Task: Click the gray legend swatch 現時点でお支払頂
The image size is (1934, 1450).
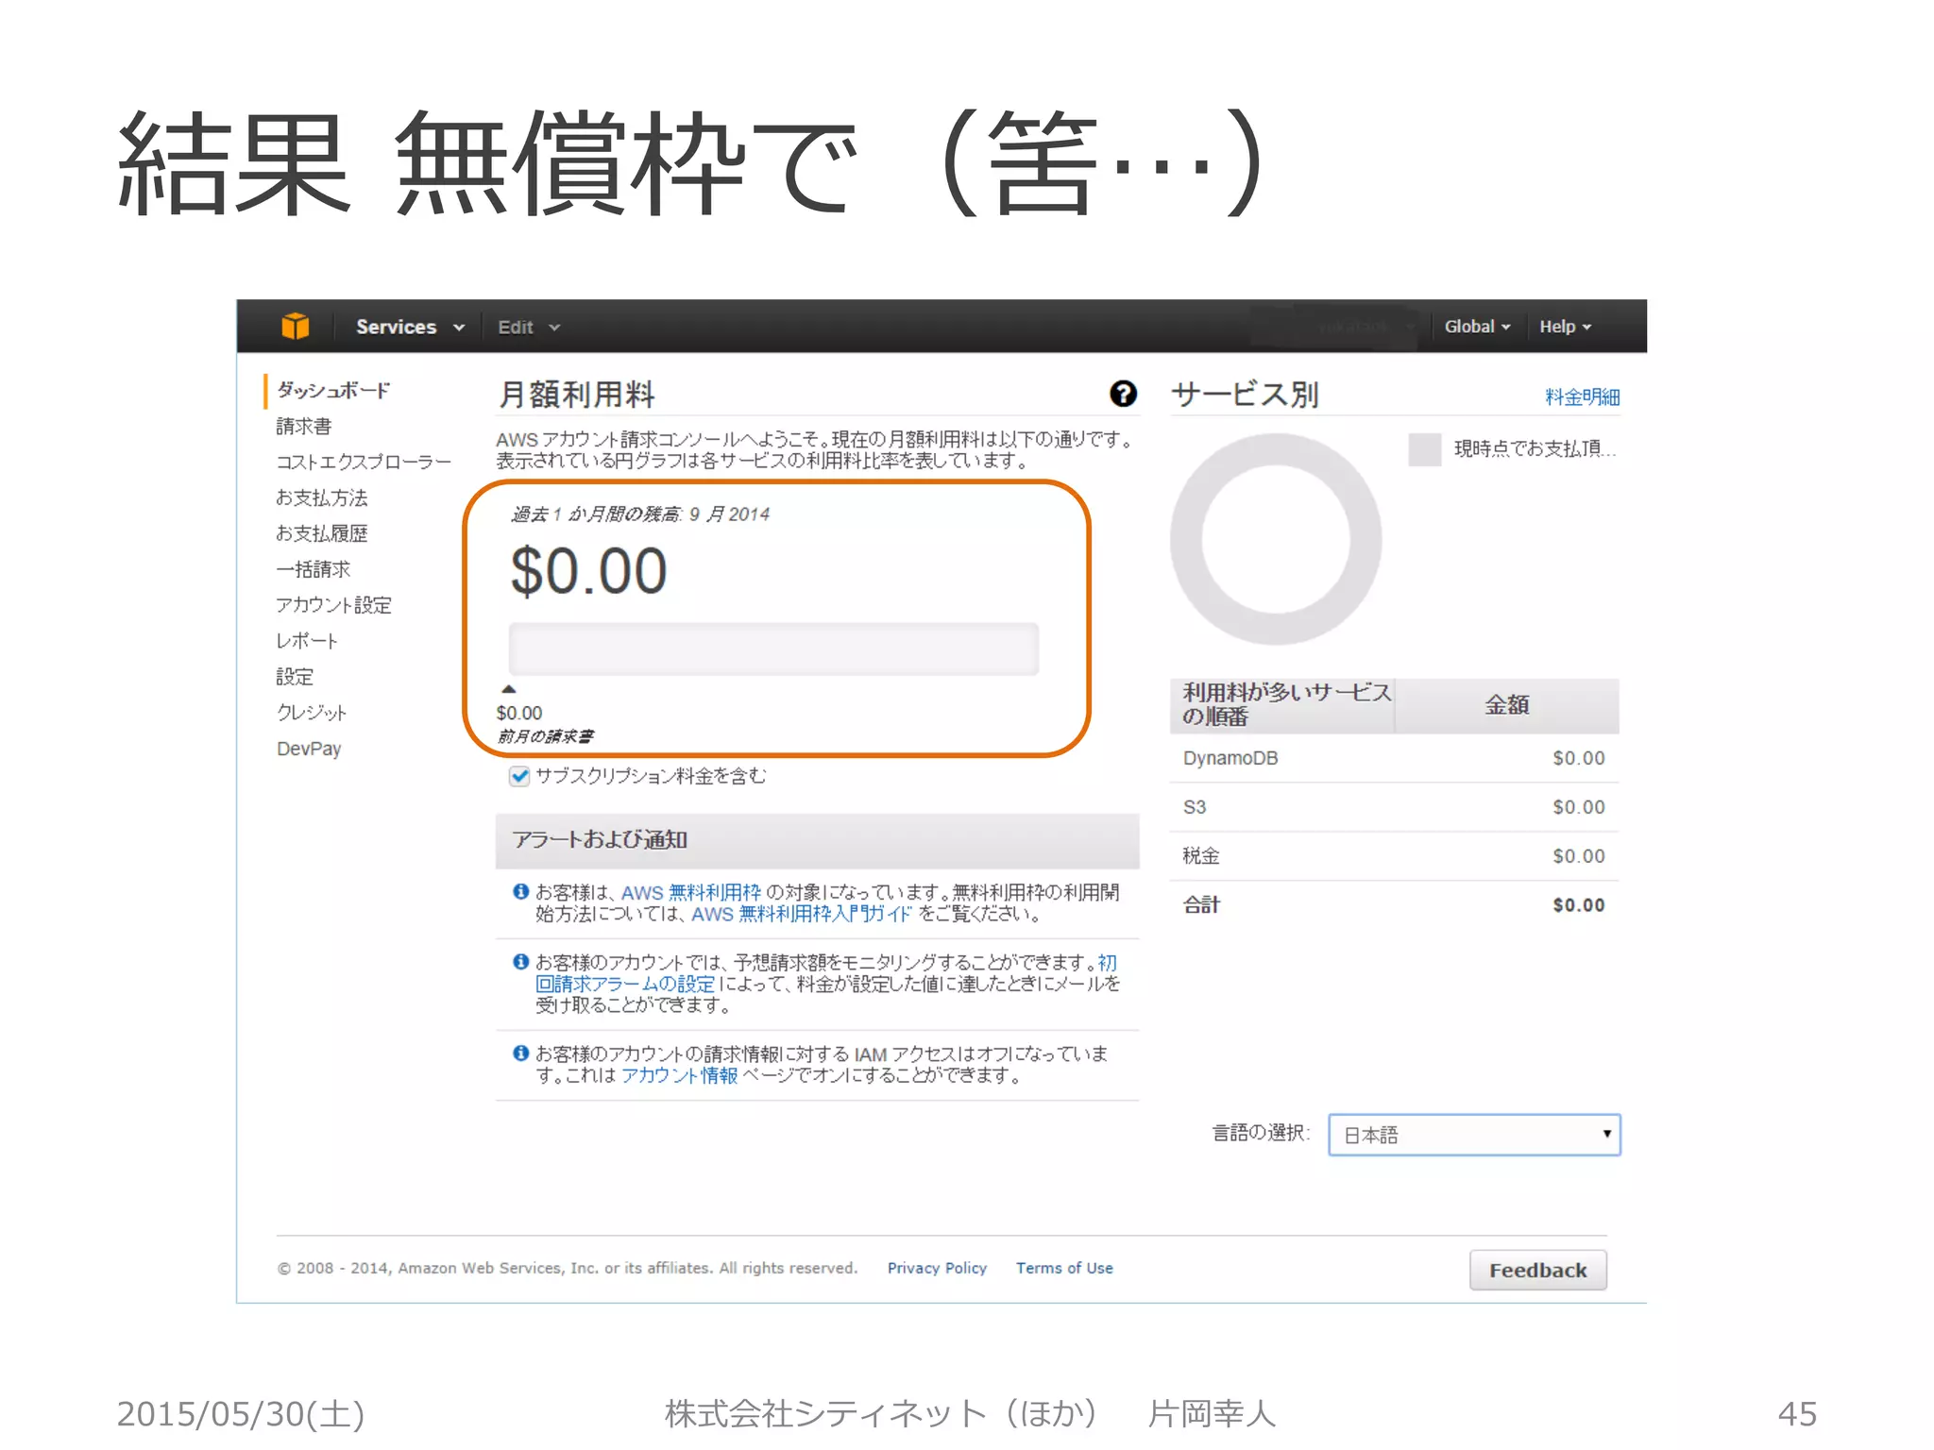Action: 1424,449
